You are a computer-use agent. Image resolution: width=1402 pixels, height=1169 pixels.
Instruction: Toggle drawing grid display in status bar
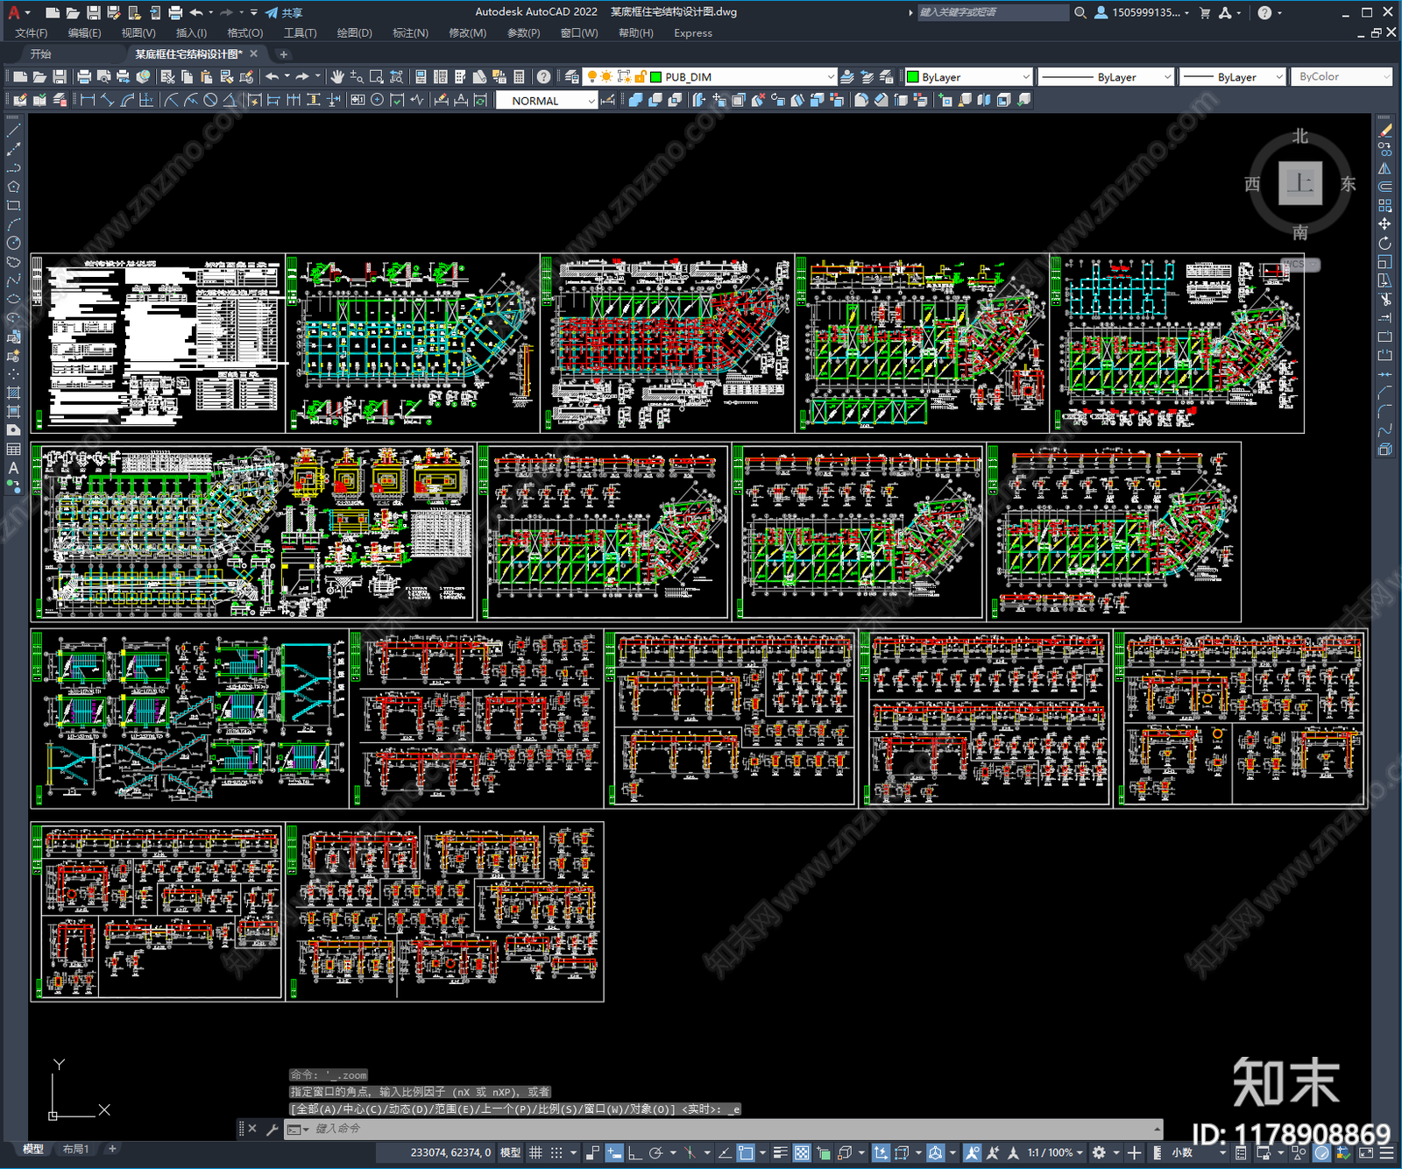[535, 1152]
